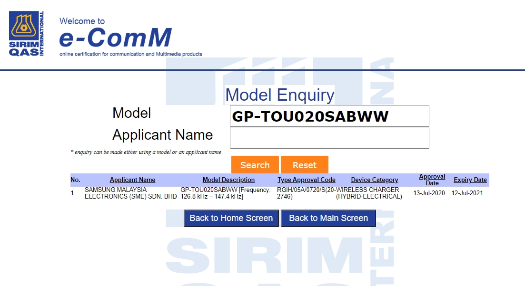Click the empty Applicant Name input box
Image resolution: width=525 pixels, height=286 pixels.
[x=329, y=138]
